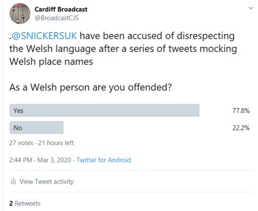258x211 pixels.
Task: Open the Cardiff Broadcast profile avatar
Action: 20,14
